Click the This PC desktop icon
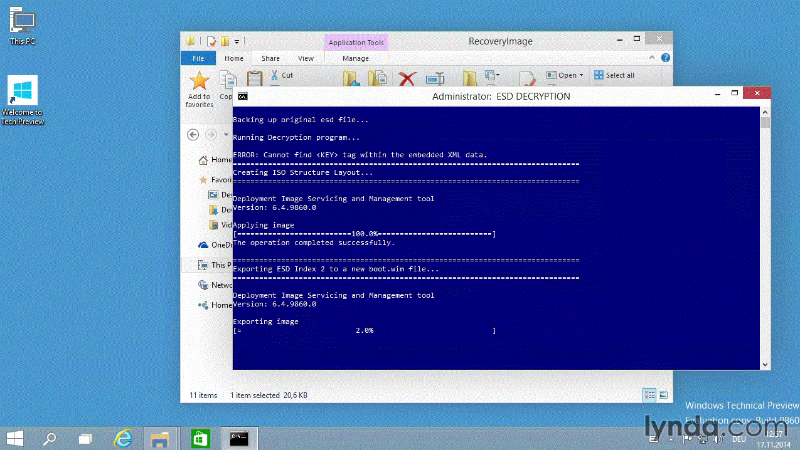The width and height of the screenshot is (800, 450). 23,26
